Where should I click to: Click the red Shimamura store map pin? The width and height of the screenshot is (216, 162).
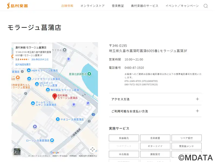pyautogui.click(x=55, y=96)
